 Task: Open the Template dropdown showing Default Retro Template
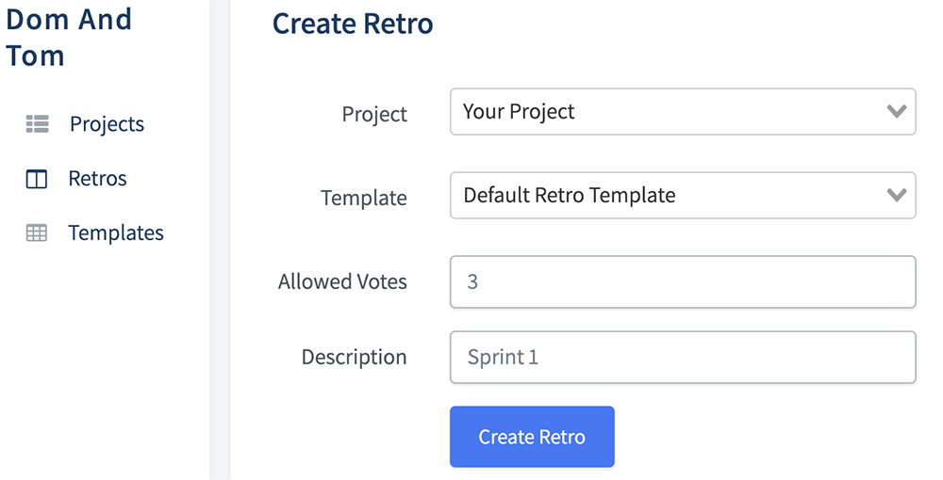click(683, 196)
